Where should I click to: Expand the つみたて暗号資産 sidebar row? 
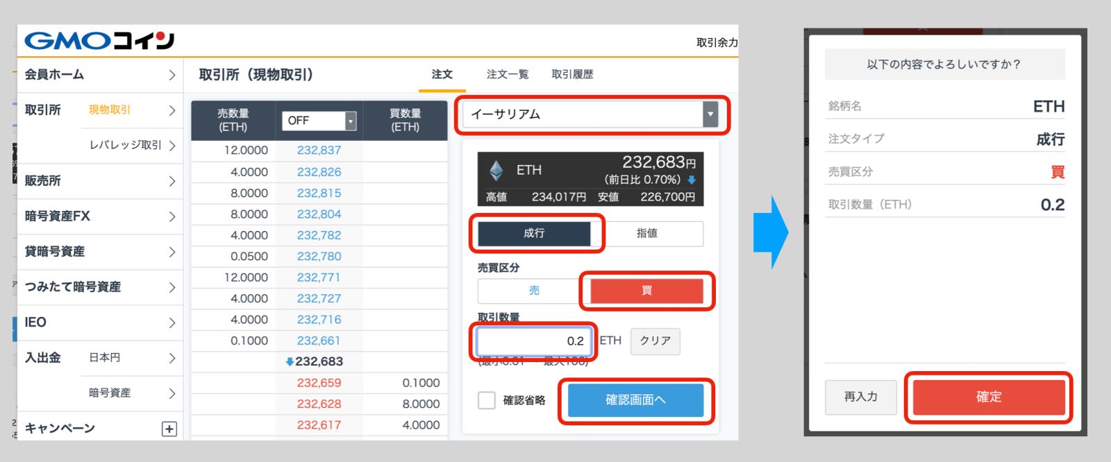(100, 287)
